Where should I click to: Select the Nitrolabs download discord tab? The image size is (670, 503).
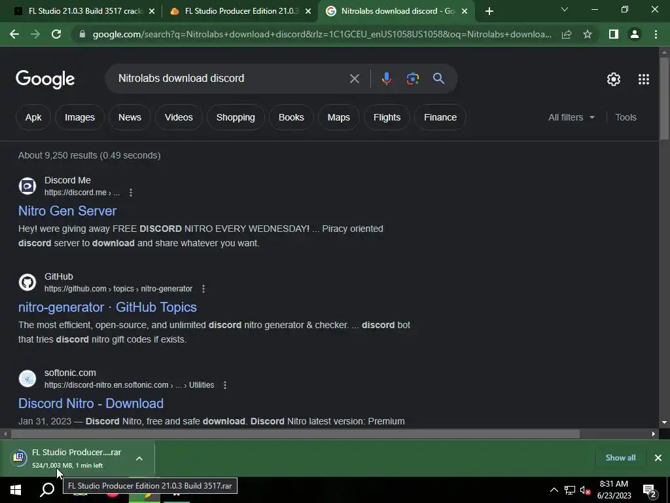(397, 11)
